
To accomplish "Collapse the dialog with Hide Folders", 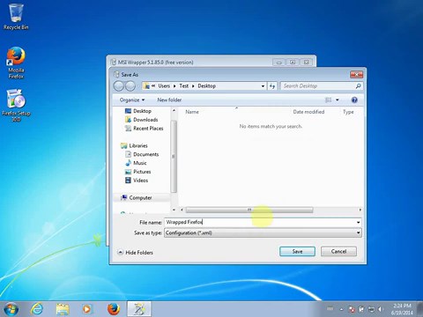I will click(x=135, y=253).
